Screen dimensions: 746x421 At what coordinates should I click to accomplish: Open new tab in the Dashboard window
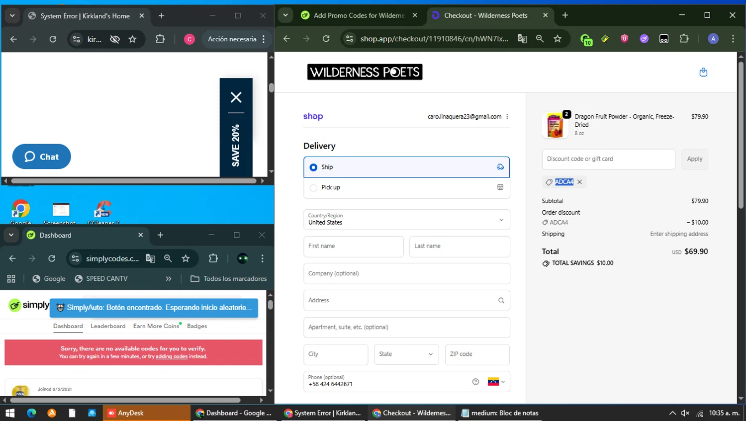(x=160, y=235)
